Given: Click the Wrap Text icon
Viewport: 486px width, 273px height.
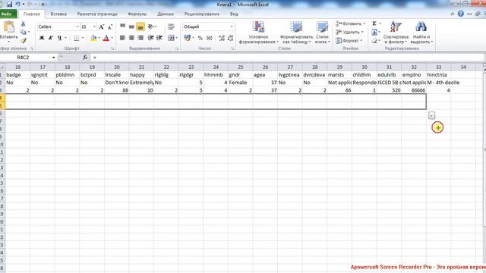Looking at the screenshot, I should 171,27.
